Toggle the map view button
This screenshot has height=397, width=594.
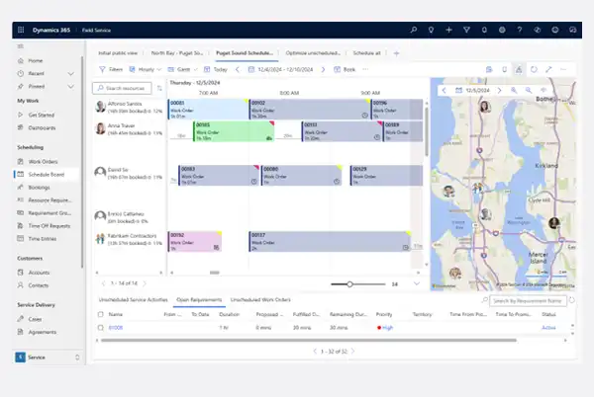pyautogui.click(x=519, y=70)
